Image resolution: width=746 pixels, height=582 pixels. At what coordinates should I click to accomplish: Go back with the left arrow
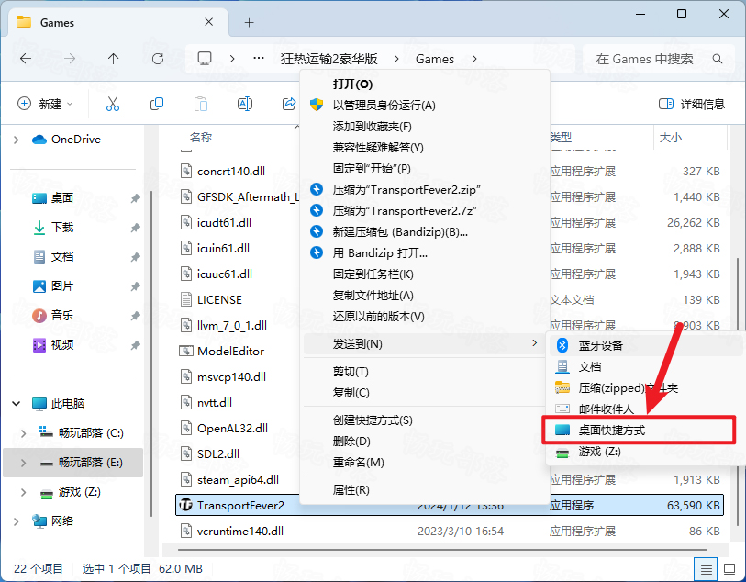[x=26, y=59]
